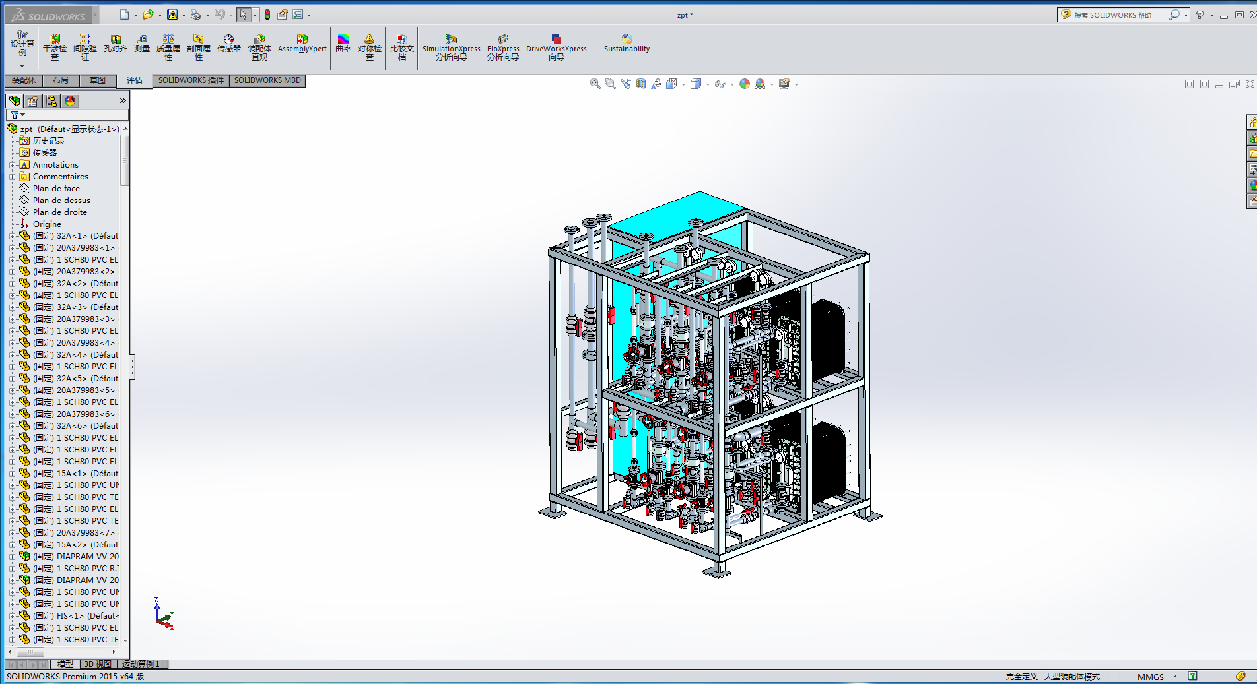Open the 布局 (Layout) ribbon tab
This screenshot has height=684, width=1257.
(x=61, y=80)
